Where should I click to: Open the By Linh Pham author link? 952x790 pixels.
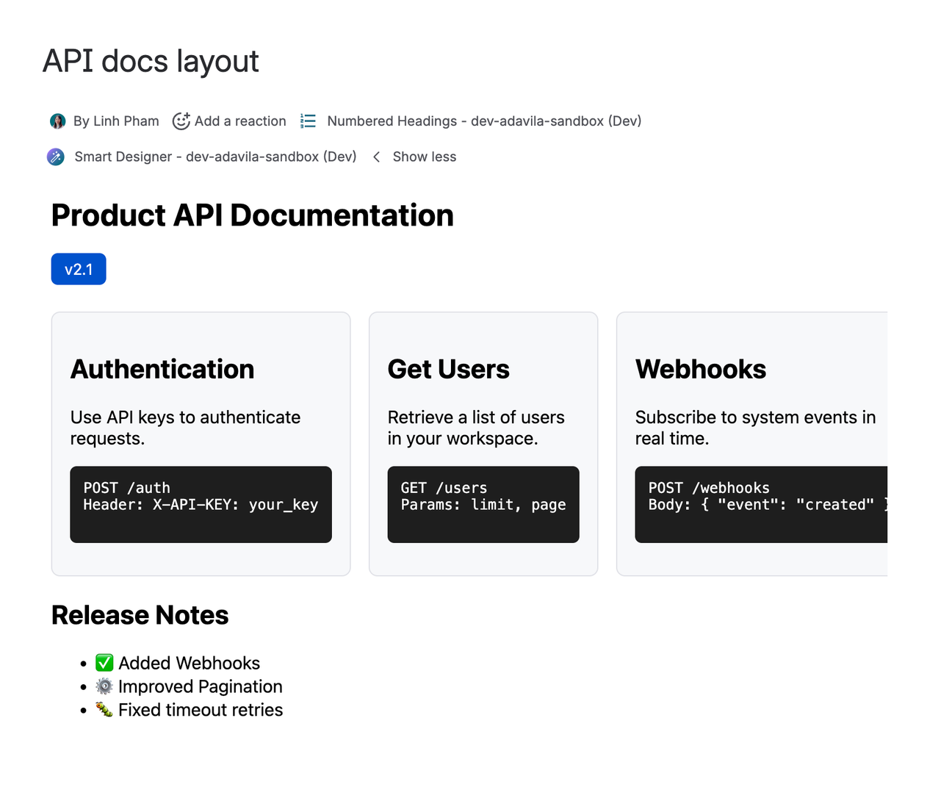(x=115, y=121)
